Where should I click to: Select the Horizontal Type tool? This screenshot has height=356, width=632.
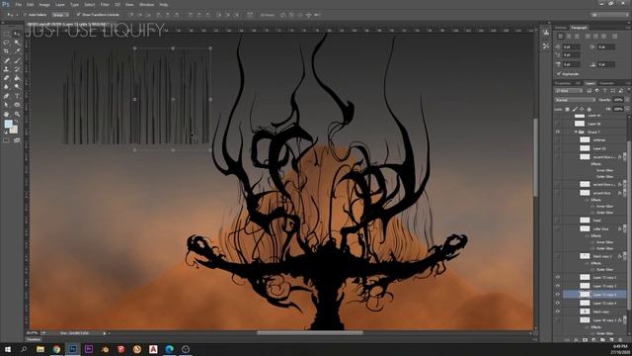point(17,96)
